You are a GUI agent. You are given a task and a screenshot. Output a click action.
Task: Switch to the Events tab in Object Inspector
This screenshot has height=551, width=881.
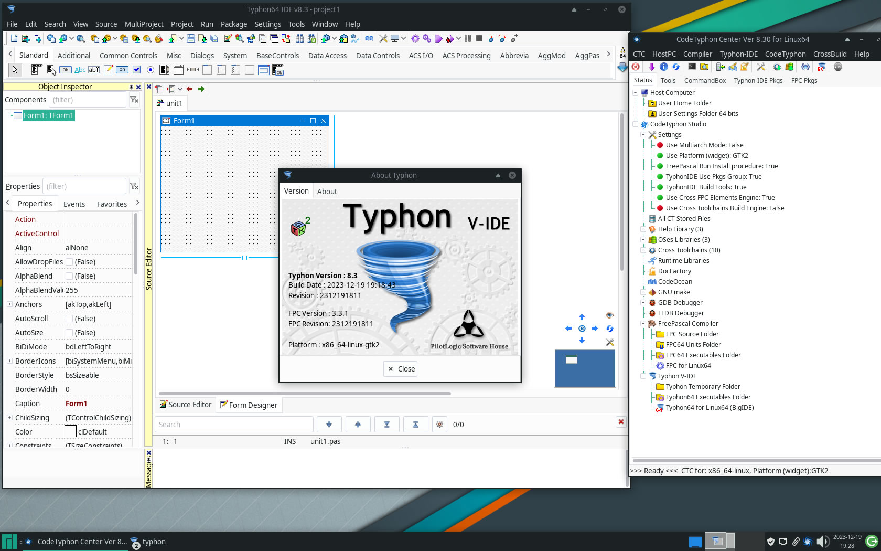(x=74, y=204)
